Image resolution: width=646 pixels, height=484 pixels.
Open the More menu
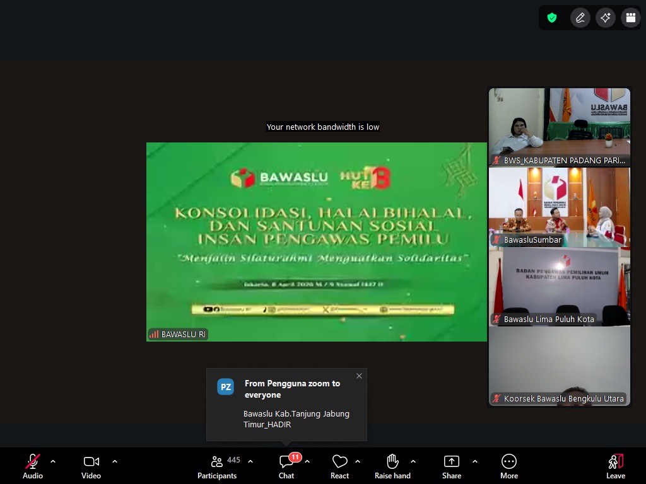coord(508,466)
